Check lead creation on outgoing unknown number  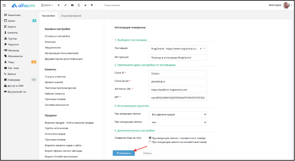click(150, 142)
